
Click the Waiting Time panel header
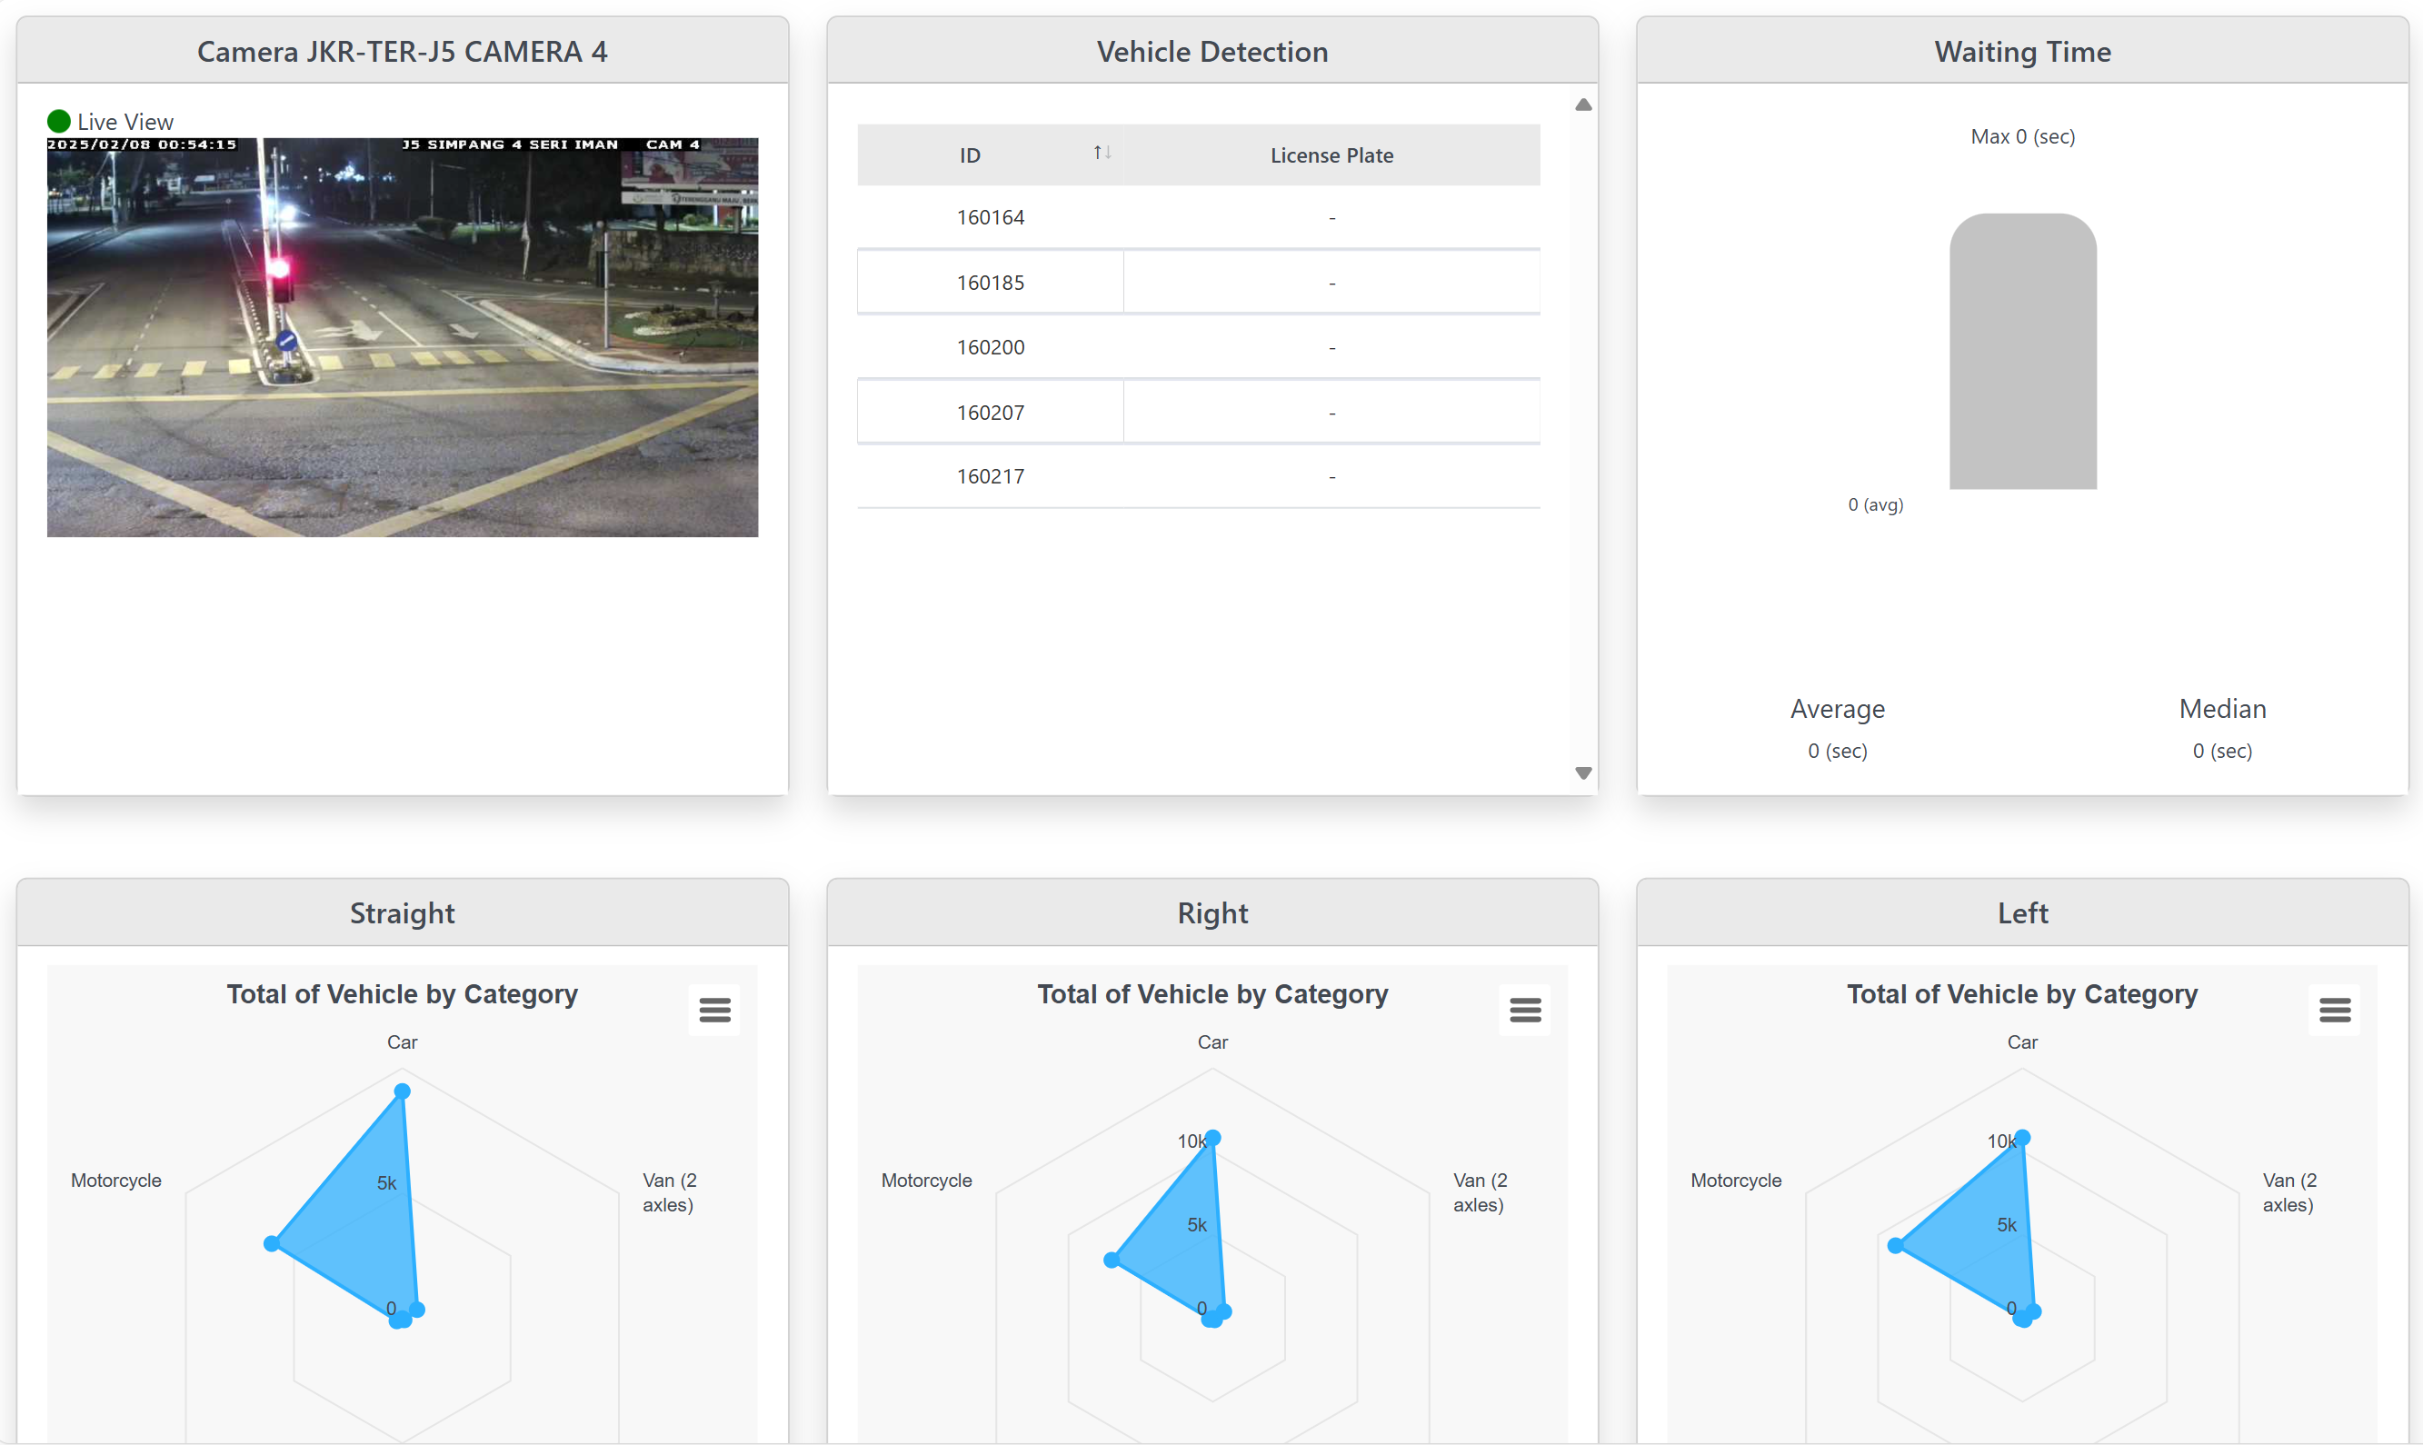point(2022,51)
